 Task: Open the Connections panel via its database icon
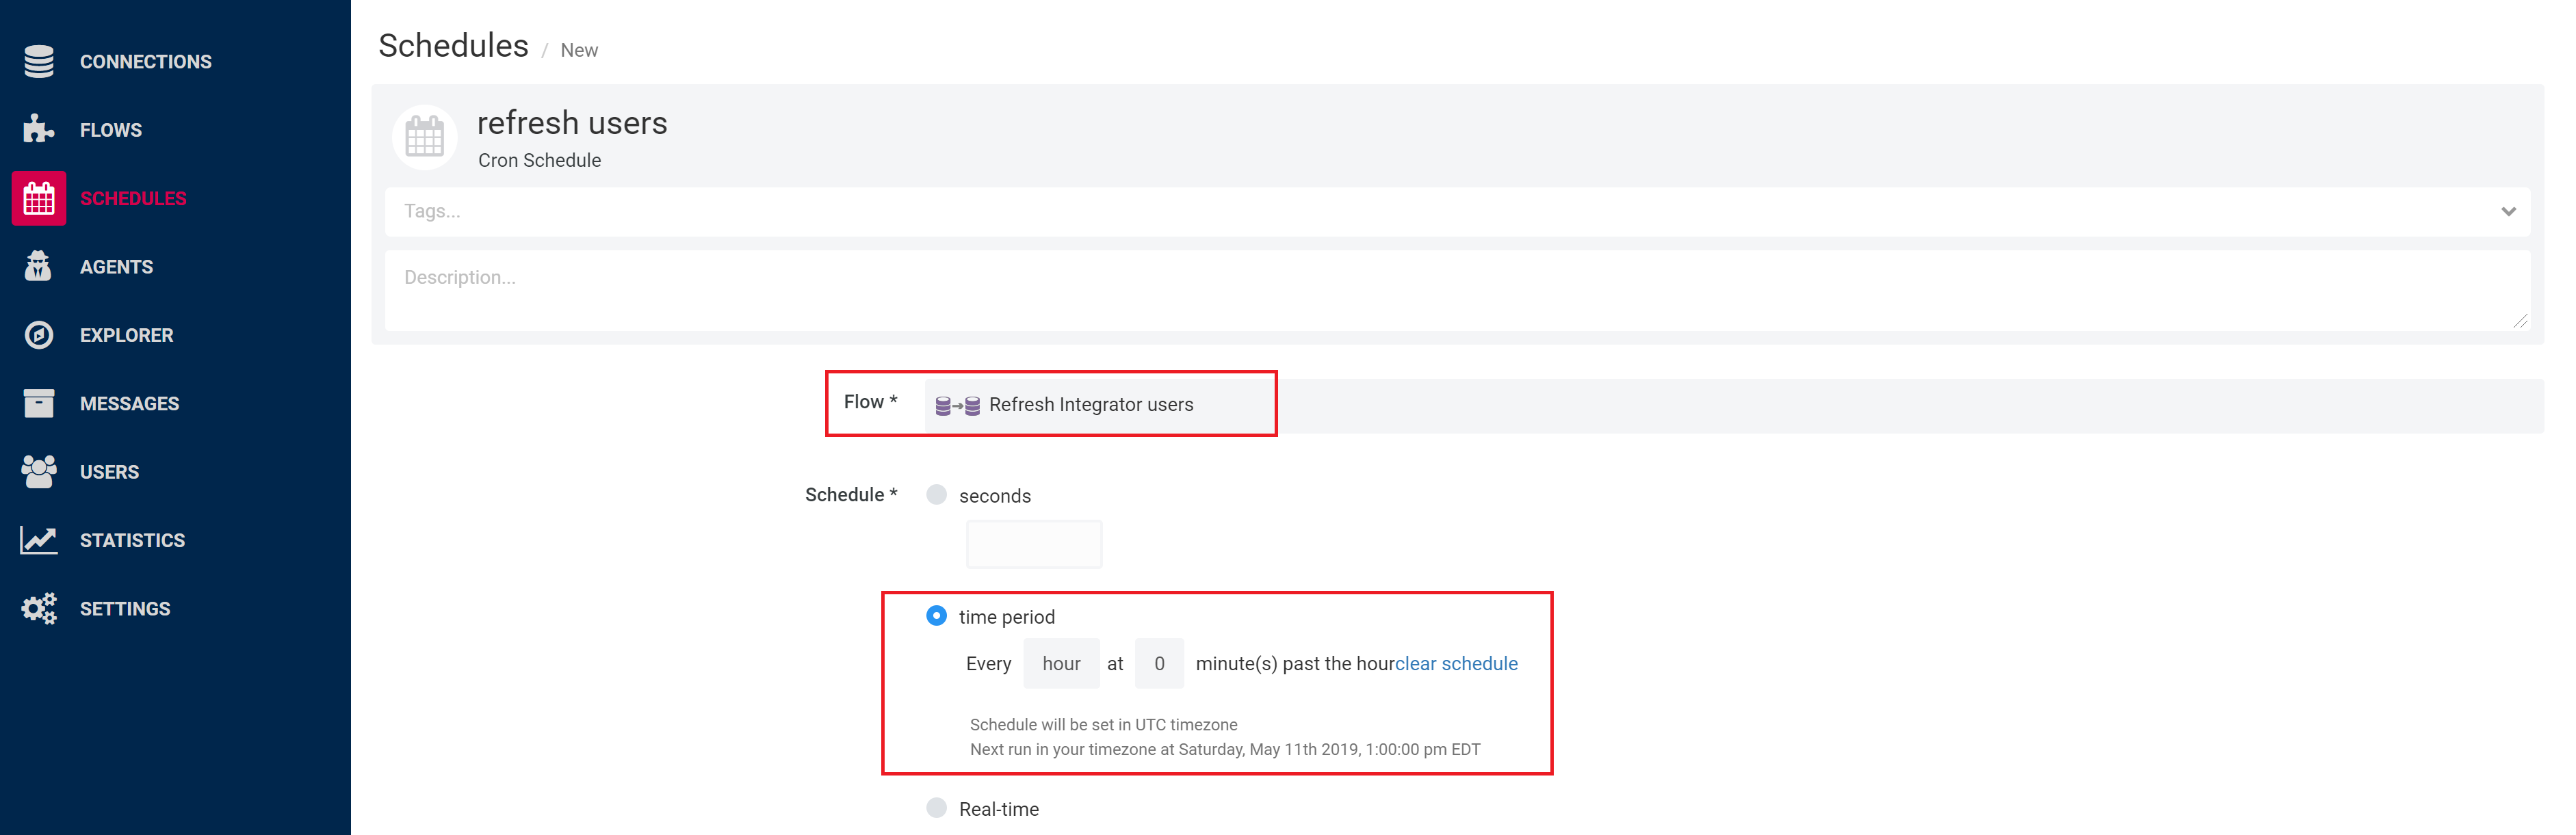tap(38, 61)
